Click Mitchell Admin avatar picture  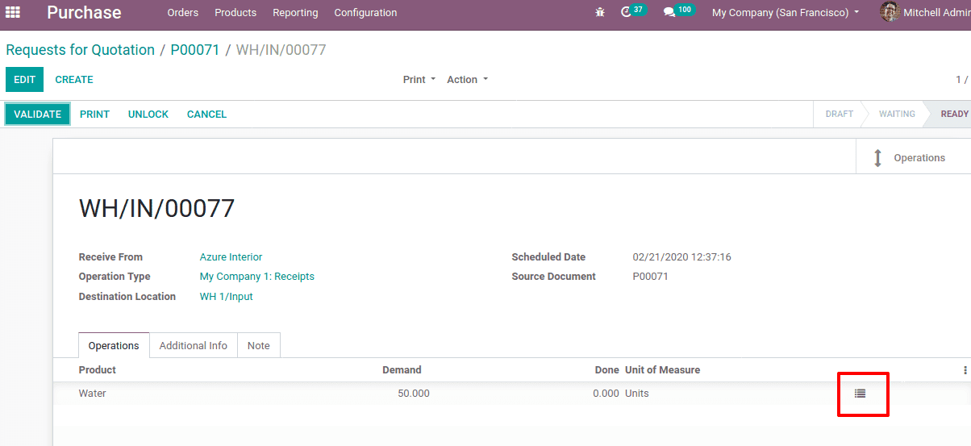(x=890, y=12)
